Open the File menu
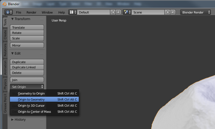215x129 pixels. coord(19,12)
